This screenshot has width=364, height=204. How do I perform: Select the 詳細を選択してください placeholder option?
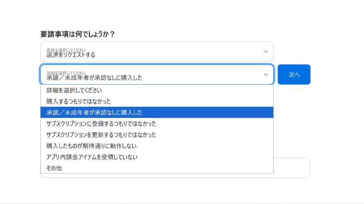pos(74,90)
